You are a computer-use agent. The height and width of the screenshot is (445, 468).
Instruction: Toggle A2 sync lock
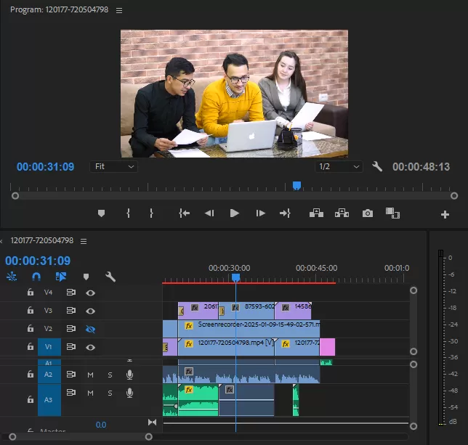[x=70, y=374]
